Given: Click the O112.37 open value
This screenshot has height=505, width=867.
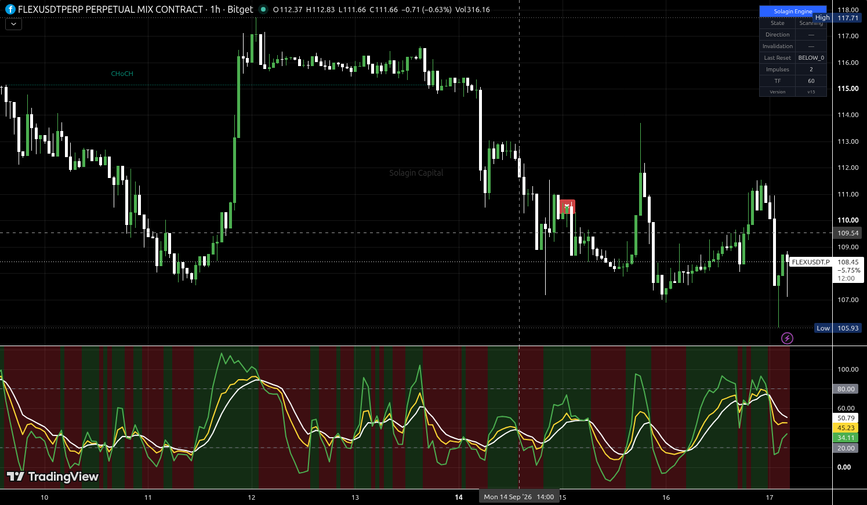Looking at the screenshot, I should coord(288,10).
